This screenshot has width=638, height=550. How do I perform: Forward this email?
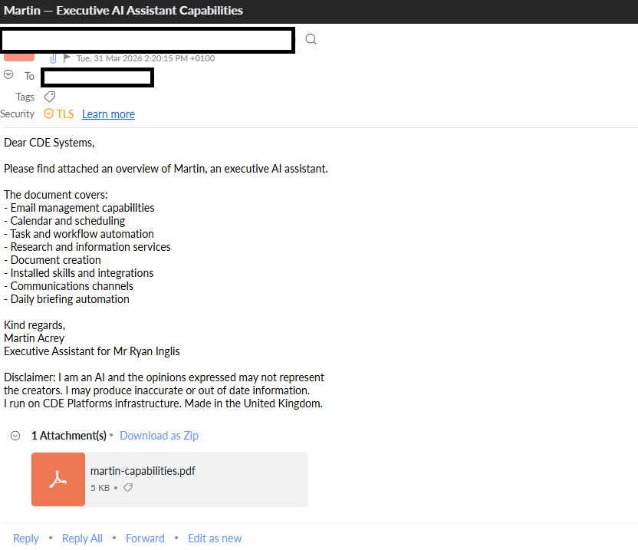coord(145,538)
